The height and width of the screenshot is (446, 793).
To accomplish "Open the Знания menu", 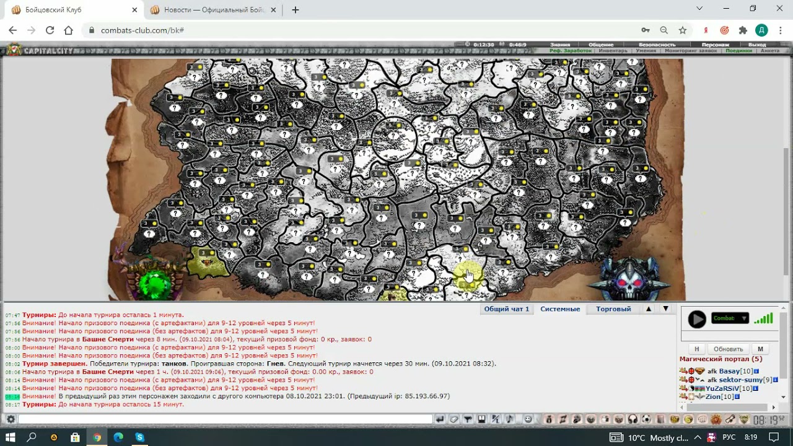I will pyautogui.click(x=560, y=45).
